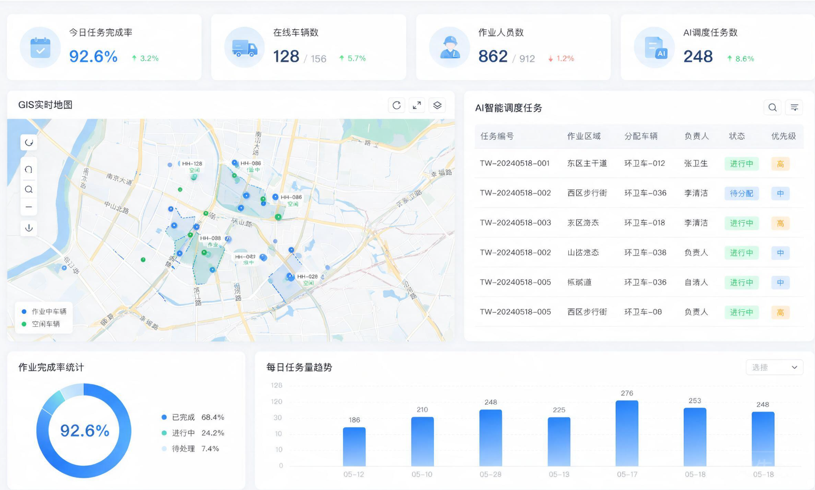Open the filter for AI智能调度任务 list

[x=794, y=108]
